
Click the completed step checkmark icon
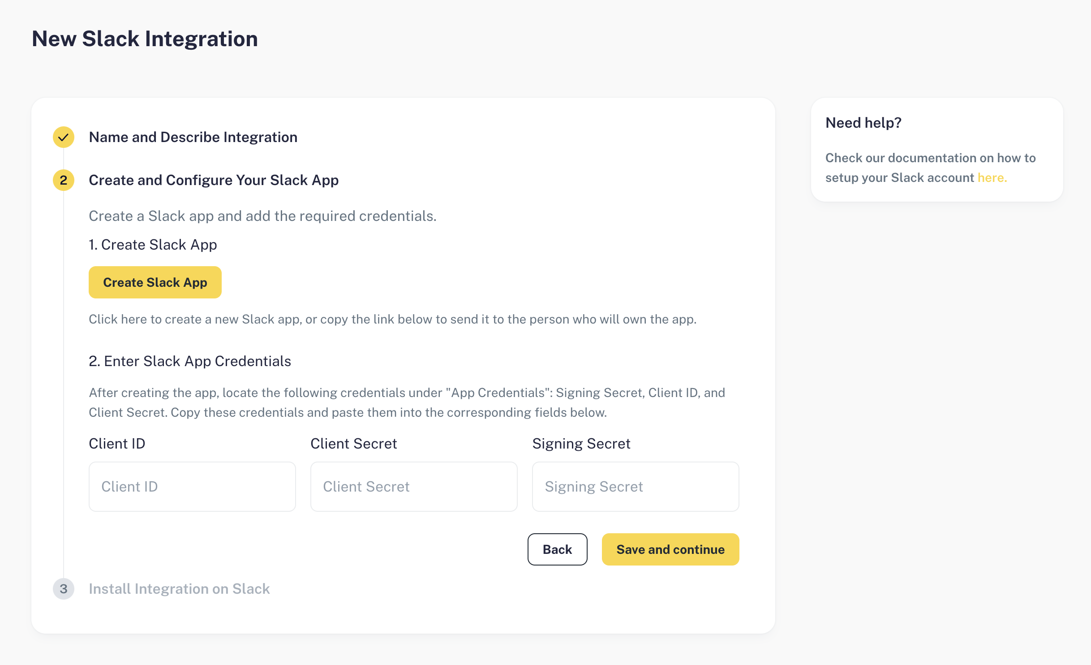pos(64,137)
